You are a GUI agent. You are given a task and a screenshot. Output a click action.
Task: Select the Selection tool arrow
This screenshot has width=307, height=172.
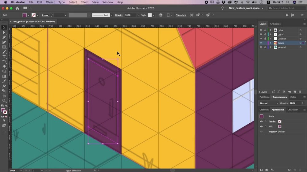coord(4,28)
